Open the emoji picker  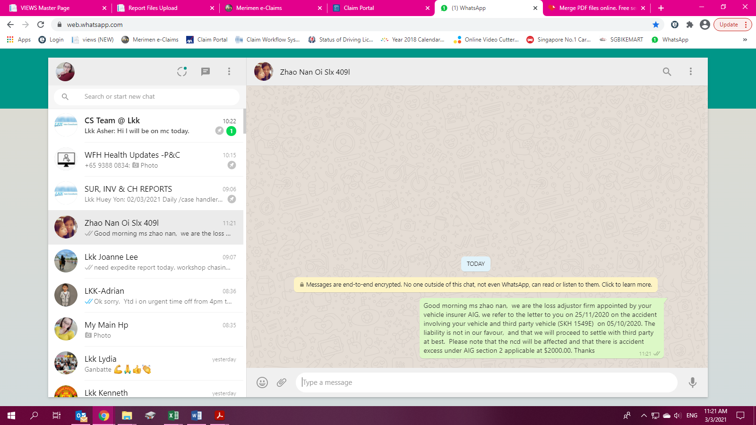pyautogui.click(x=262, y=382)
